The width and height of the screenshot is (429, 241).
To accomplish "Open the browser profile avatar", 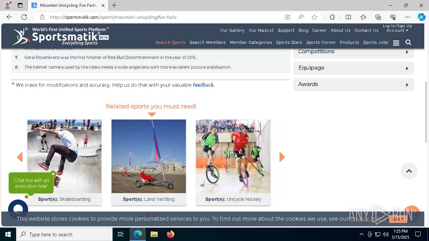I will (7, 5).
